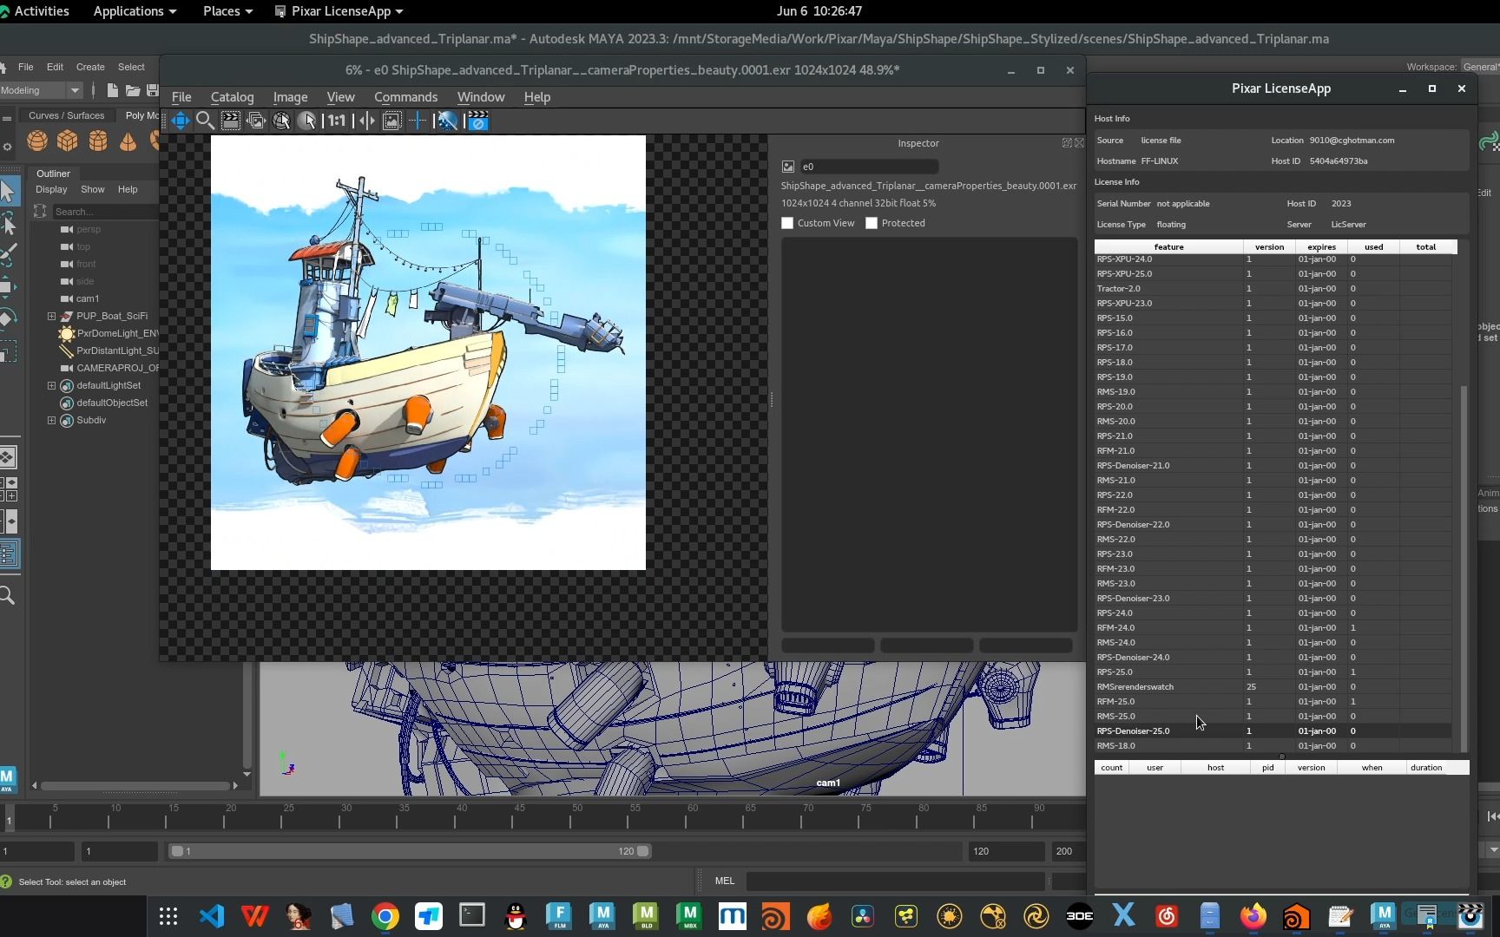Open the Commands menu in the render view
Image resolution: width=1500 pixels, height=937 pixels.
pos(405,96)
